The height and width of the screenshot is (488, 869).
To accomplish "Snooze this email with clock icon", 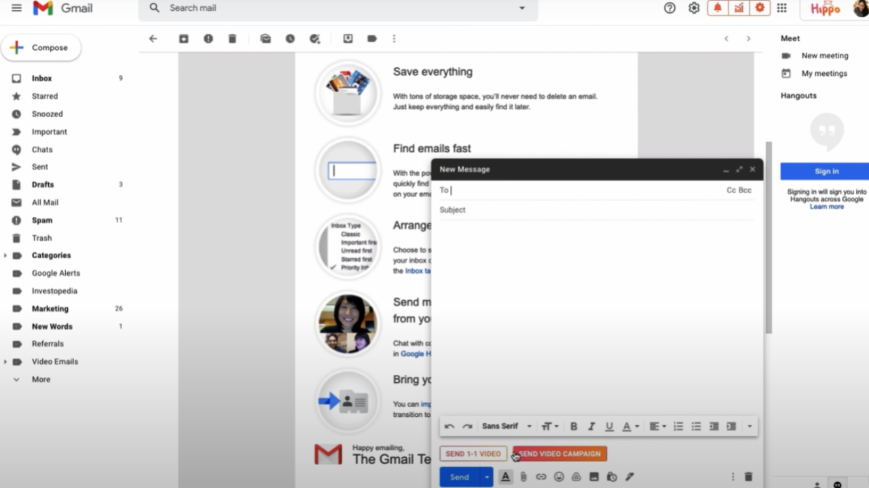I will [x=290, y=39].
